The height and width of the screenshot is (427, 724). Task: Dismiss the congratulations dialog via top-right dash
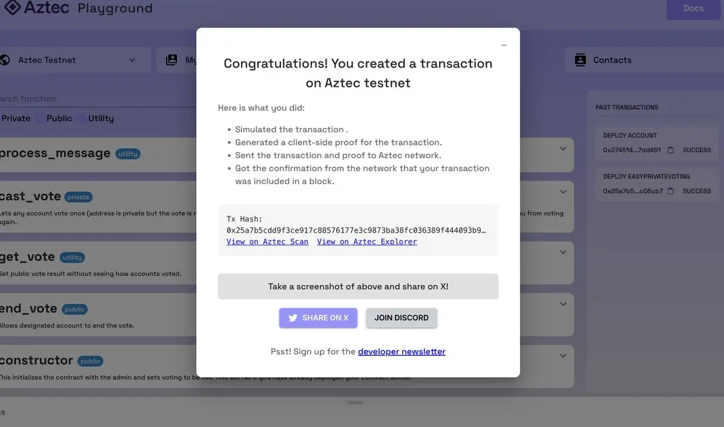click(504, 45)
